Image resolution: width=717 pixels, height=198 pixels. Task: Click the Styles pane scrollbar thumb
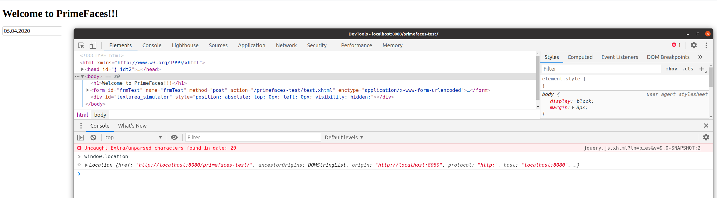(711, 77)
